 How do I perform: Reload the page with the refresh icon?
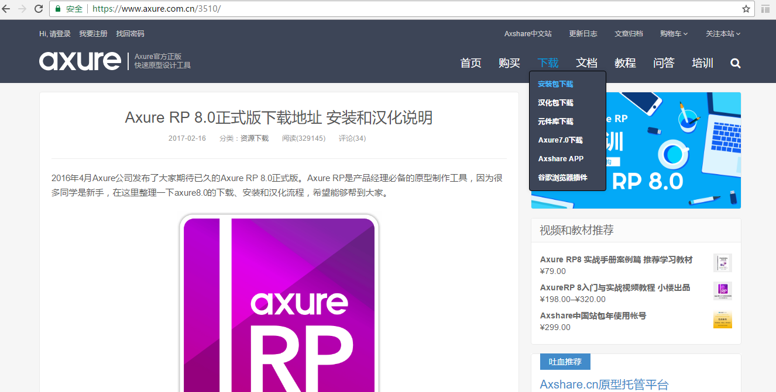[x=39, y=9]
